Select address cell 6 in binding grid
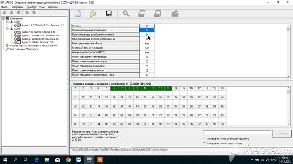The width and height of the screenshot is (293, 164). click(x=114, y=88)
